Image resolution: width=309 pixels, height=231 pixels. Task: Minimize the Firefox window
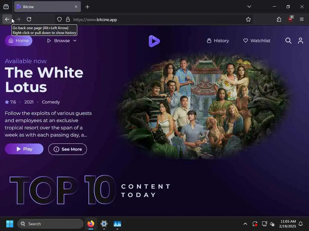pyautogui.click(x=274, y=7)
